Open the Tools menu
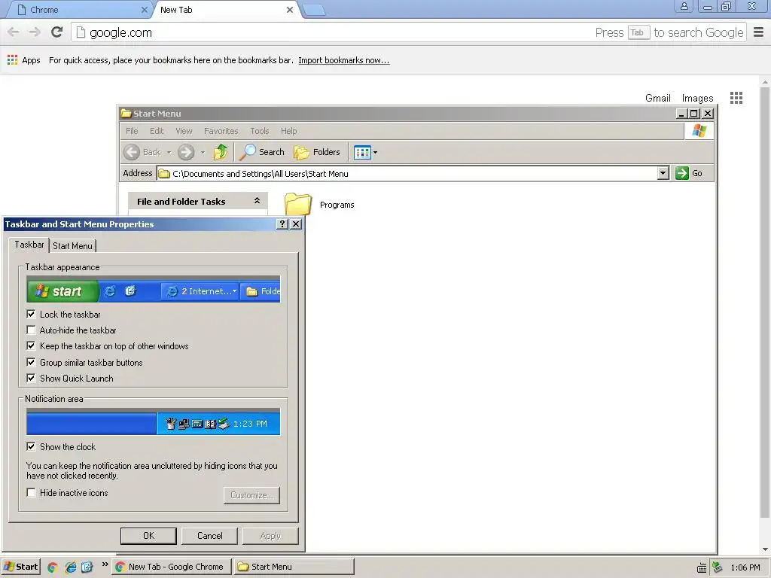Image resolution: width=771 pixels, height=578 pixels. coord(260,131)
